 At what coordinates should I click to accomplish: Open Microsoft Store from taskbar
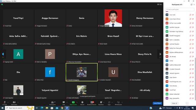[x=52, y=108]
